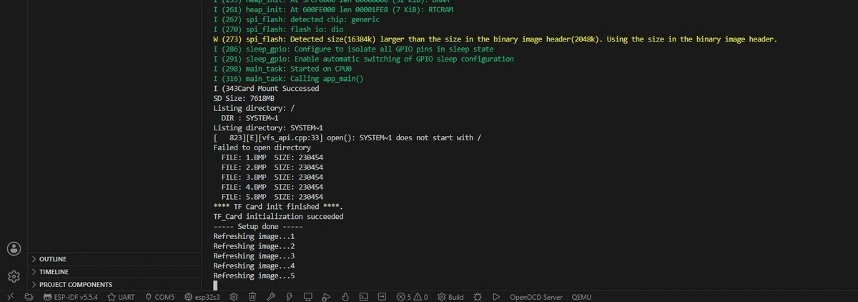Change the esp32s3 device target
Image resolution: width=858 pixels, height=302 pixels.
[202, 296]
